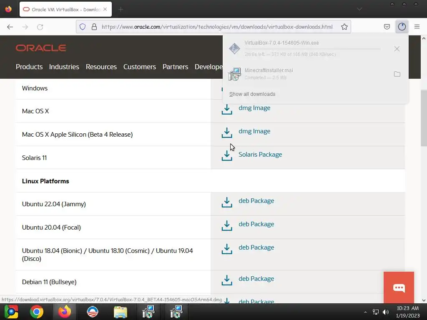This screenshot has height=320, width=427.
Task: Click the Debian 11 download arrow icon
Action: pyautogui.click(x=227, y=280)
